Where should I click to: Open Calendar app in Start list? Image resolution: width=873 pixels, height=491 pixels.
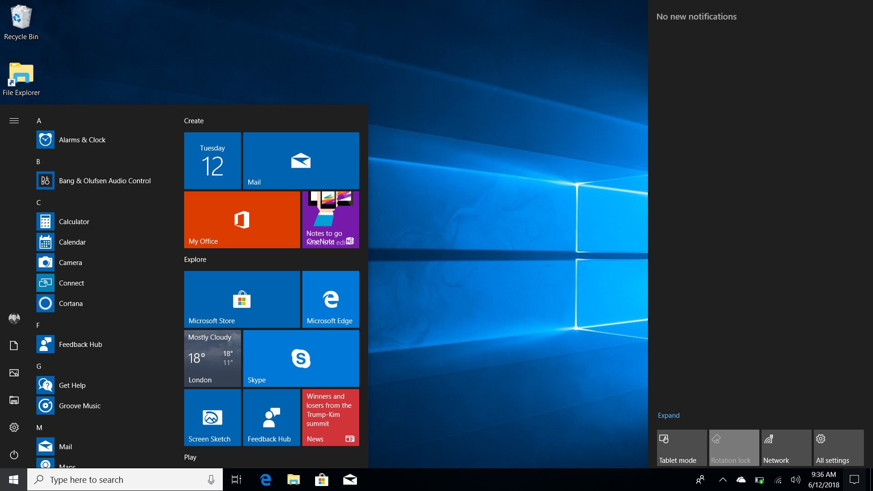click(102, 242)
